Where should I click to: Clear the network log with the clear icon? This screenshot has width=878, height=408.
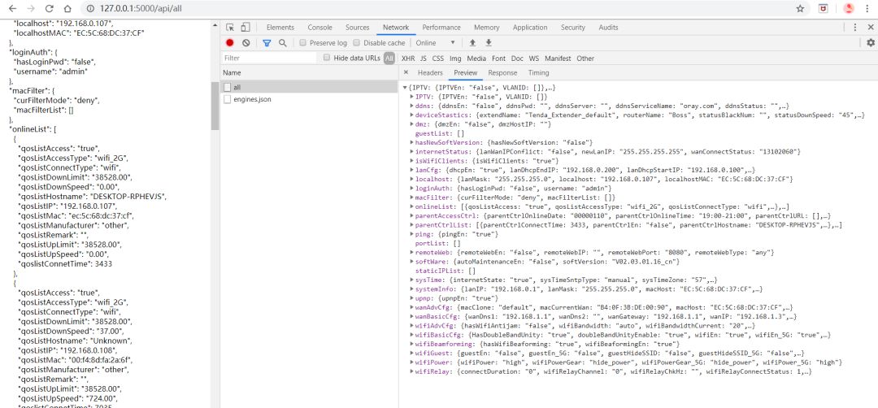coord(246,42)
